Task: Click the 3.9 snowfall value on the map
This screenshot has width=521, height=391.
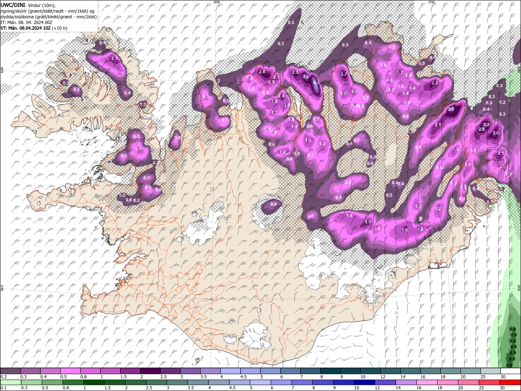Action: tap(451, 110)
